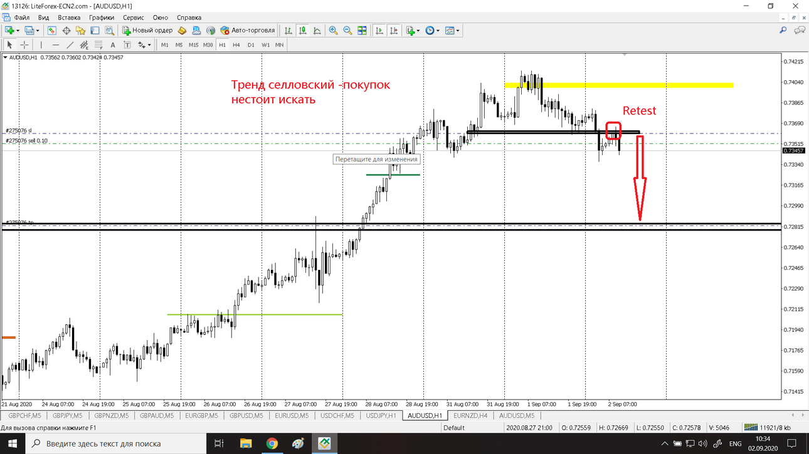Screen dimensions: 809x454
Task: Select the equidistant channel tool
Action: 84,44
